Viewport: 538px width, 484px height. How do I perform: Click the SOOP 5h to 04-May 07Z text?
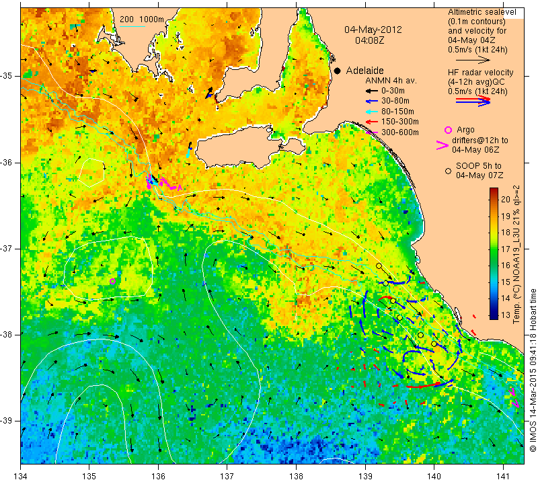[x=479, y=171]
